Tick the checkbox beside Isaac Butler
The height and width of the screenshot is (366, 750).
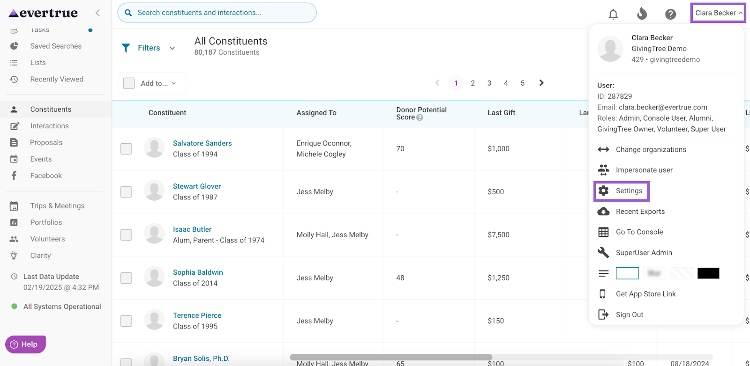click(126, 235)
